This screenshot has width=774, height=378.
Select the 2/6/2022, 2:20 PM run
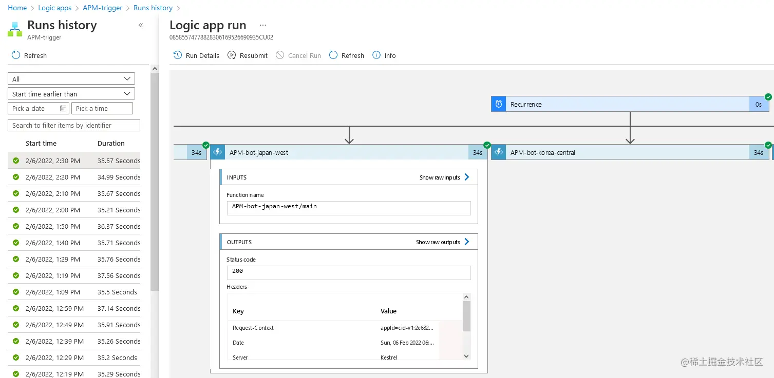click(x=53, y=177)
